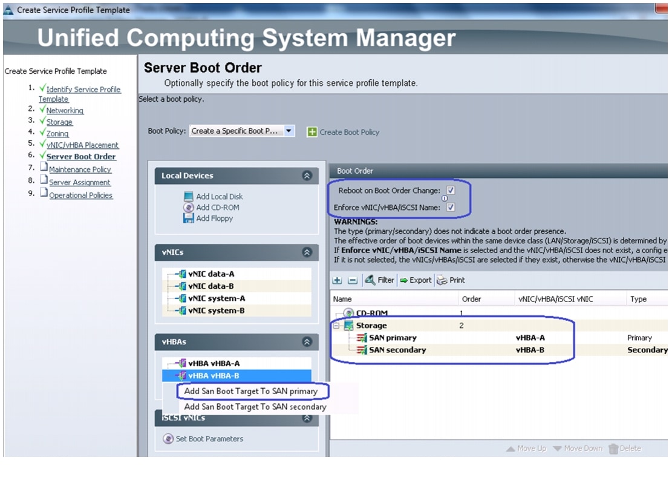Click the Move Down arrow icon
The image size is (669, 477).
click(557, 449)
